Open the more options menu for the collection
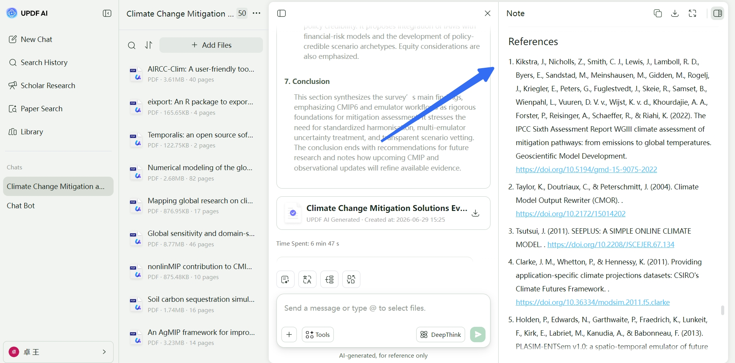The image size is (735, 363). pyautogui.click(x=256, y=13)
